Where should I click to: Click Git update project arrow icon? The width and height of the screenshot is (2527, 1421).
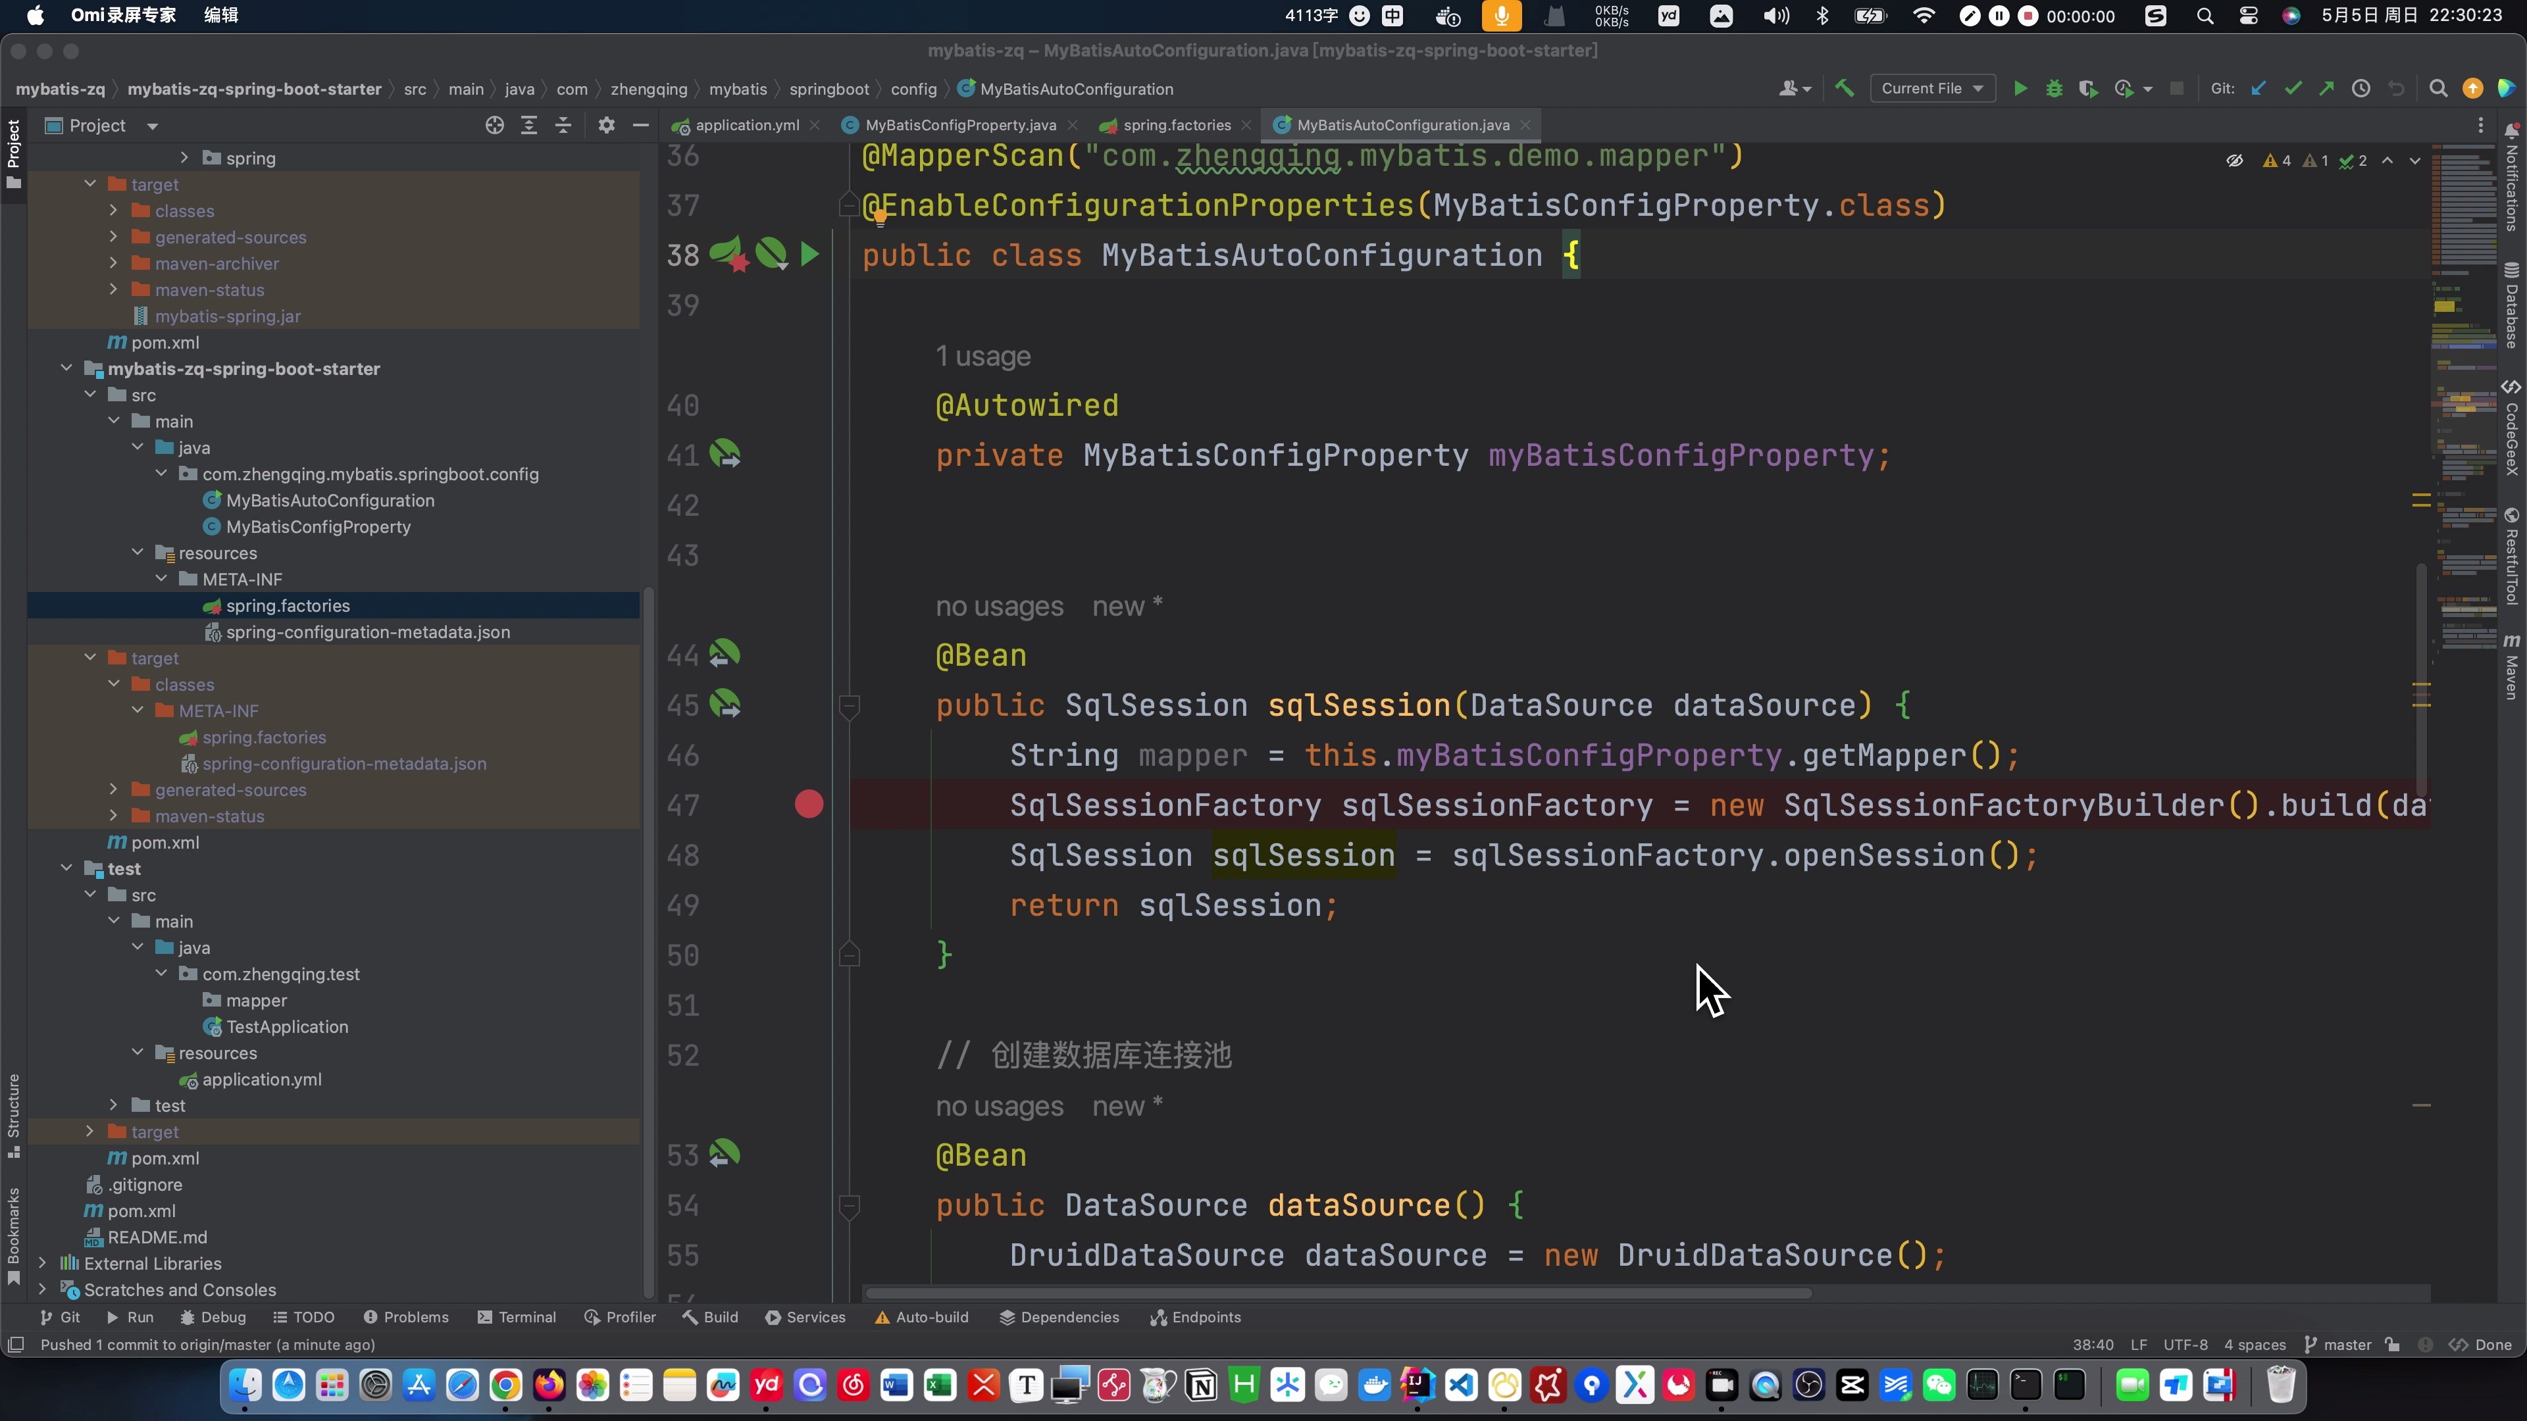[2259, 88]
